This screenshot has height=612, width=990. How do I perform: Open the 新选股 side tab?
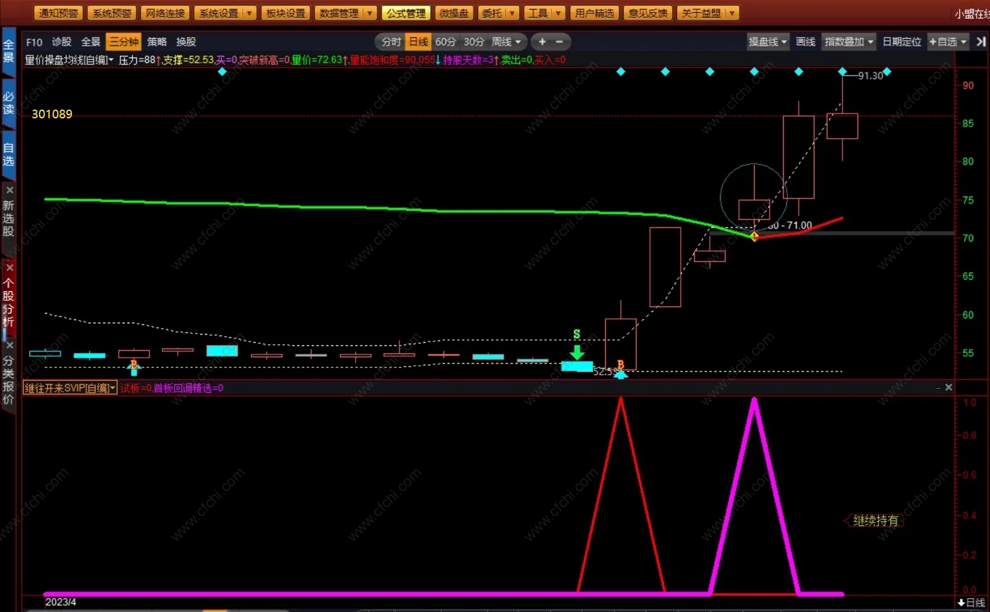tap(8, 218)
